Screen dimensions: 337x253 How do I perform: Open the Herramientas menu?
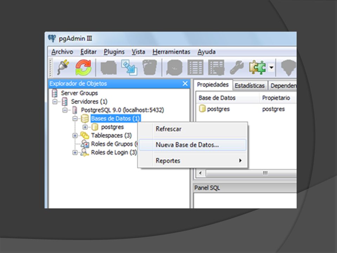[171, 52]
